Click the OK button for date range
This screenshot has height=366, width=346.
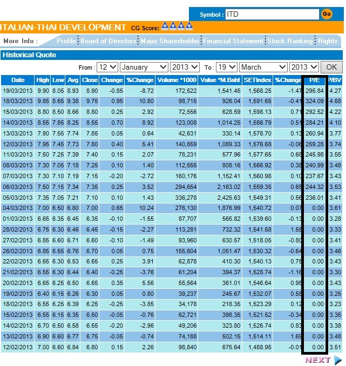[331, 67]
